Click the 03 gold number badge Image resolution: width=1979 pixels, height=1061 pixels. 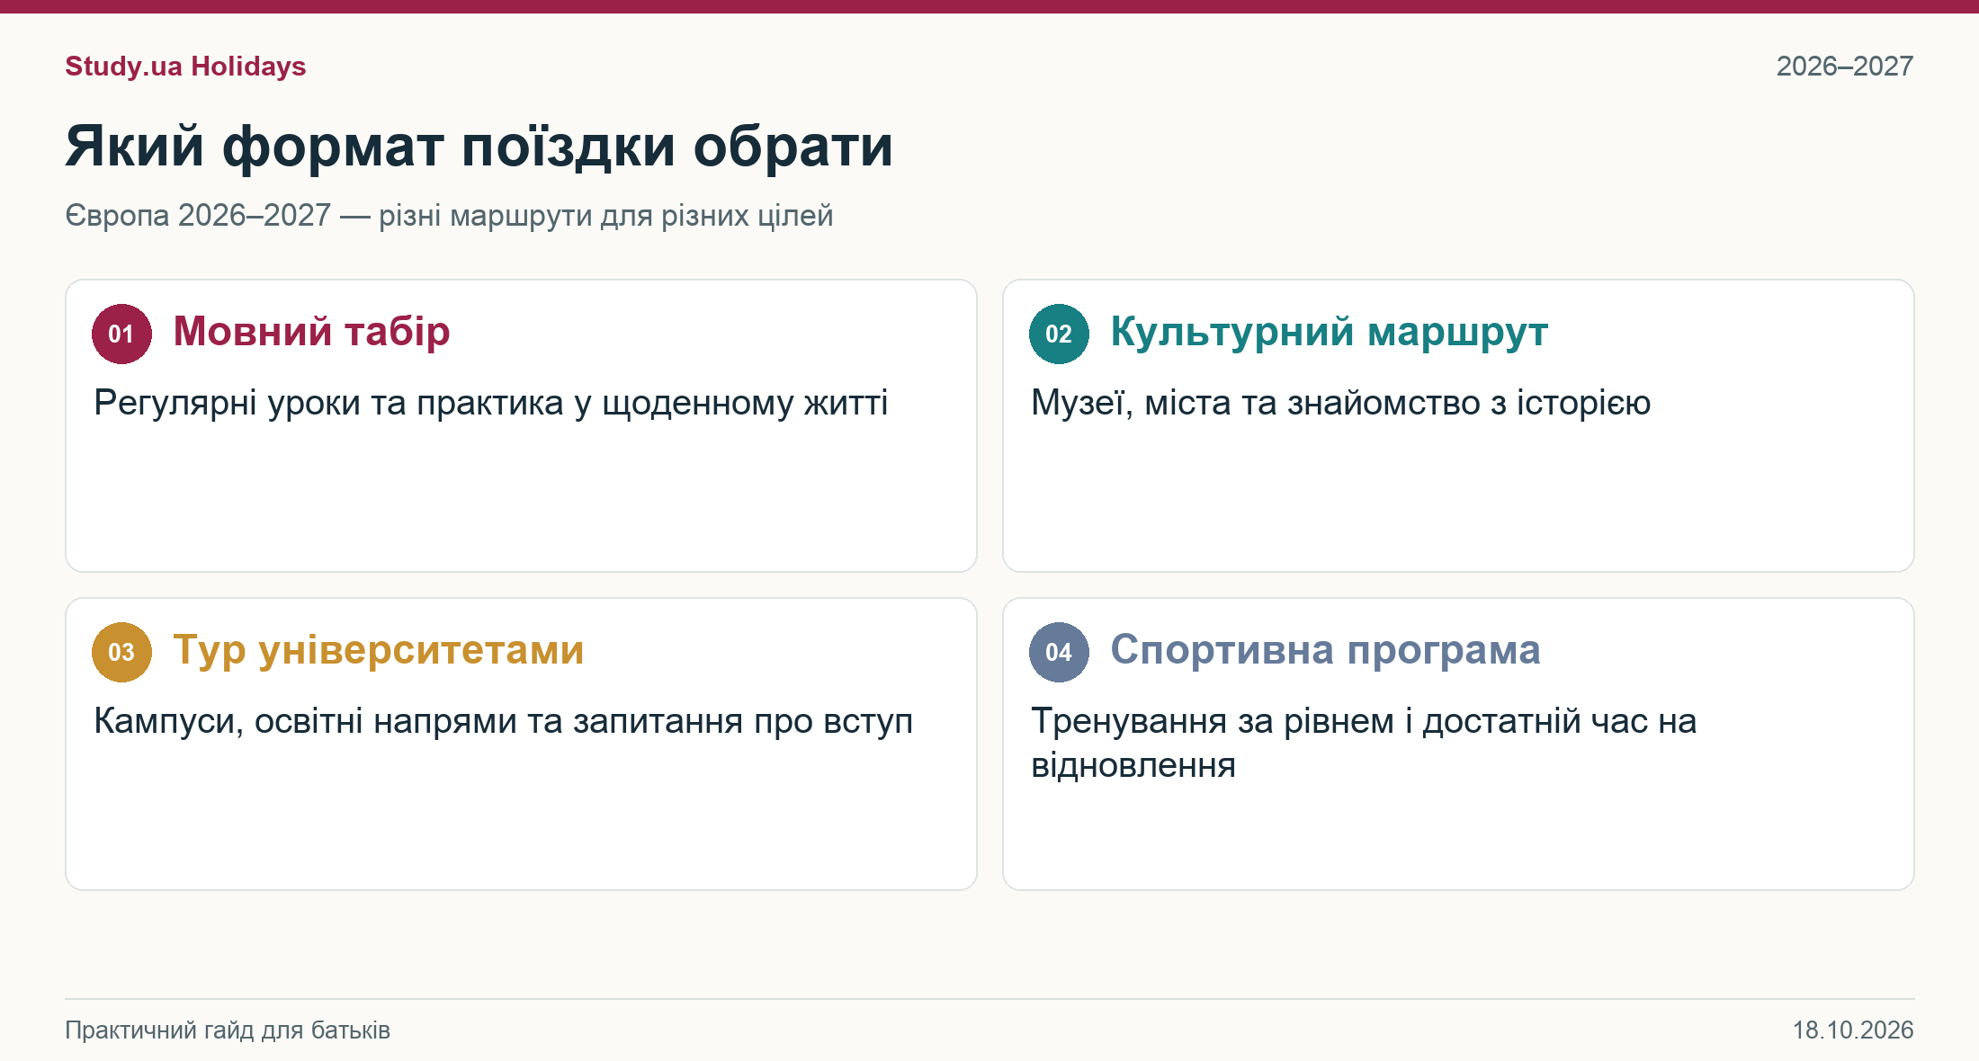(x=121, y=652)
